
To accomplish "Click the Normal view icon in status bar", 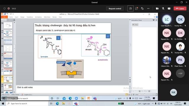I will coord(127,95).
